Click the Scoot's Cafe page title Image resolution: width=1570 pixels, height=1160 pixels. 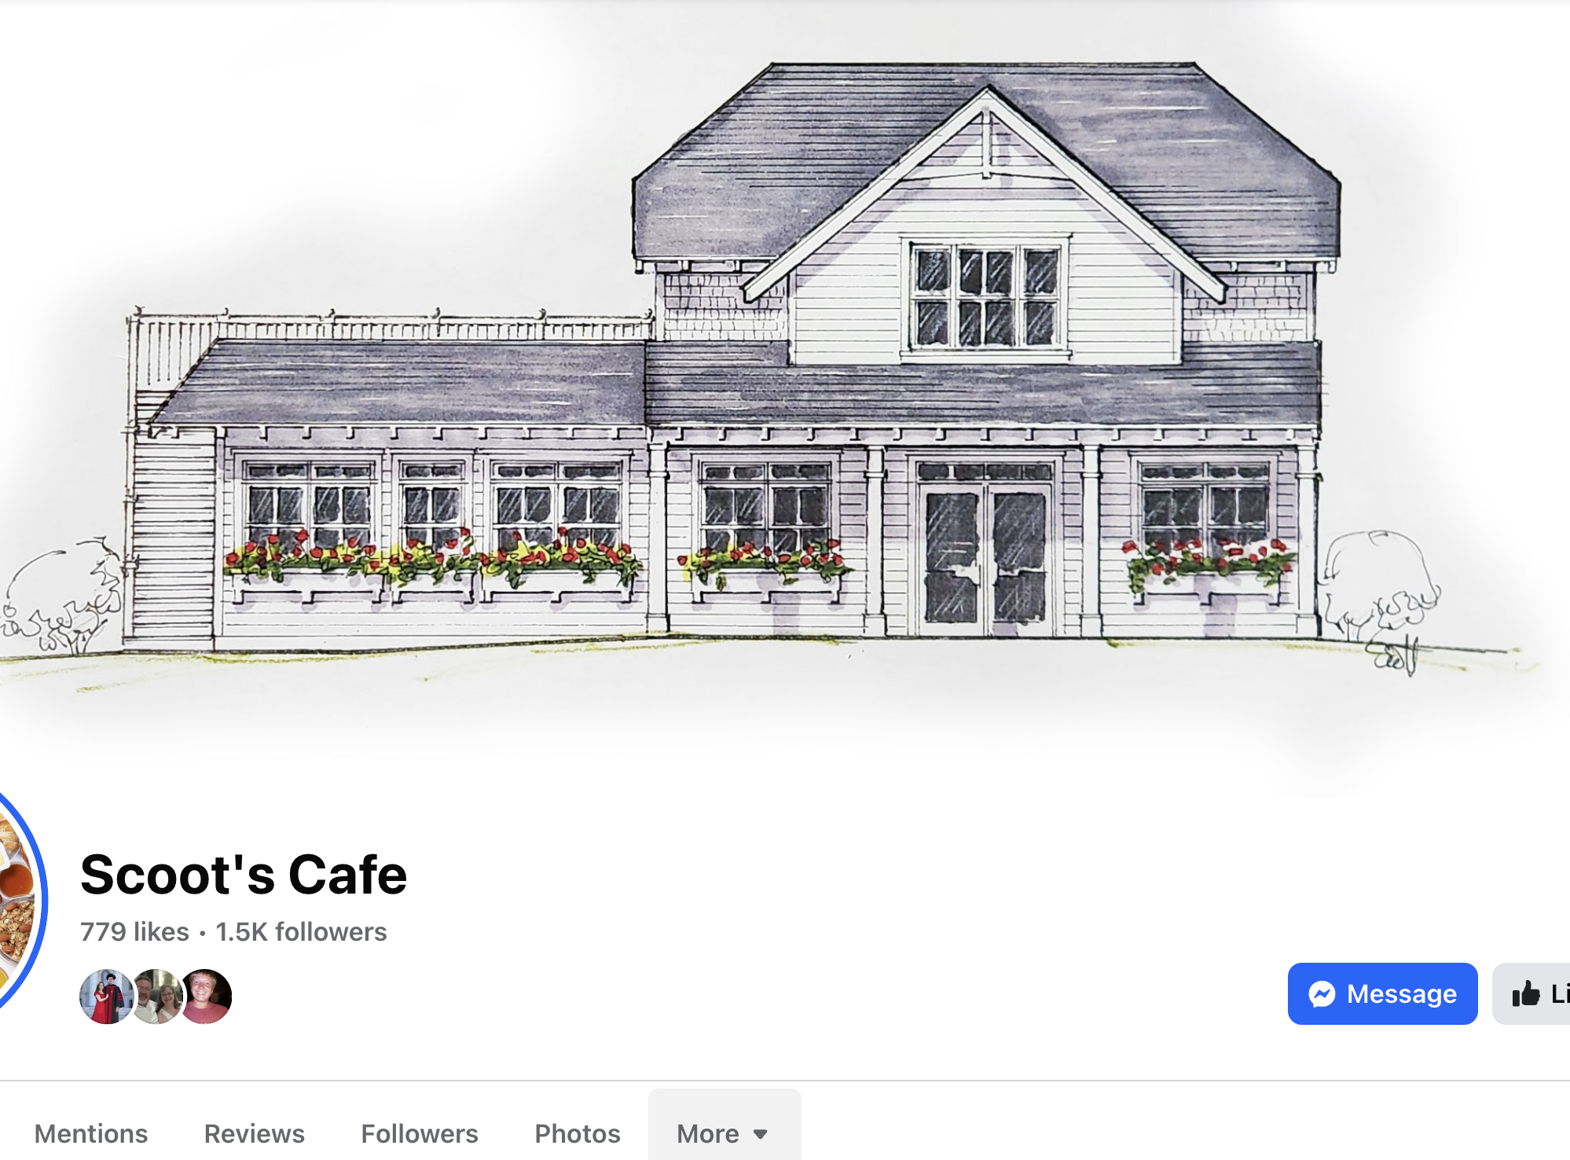click(x=244, y=874)
